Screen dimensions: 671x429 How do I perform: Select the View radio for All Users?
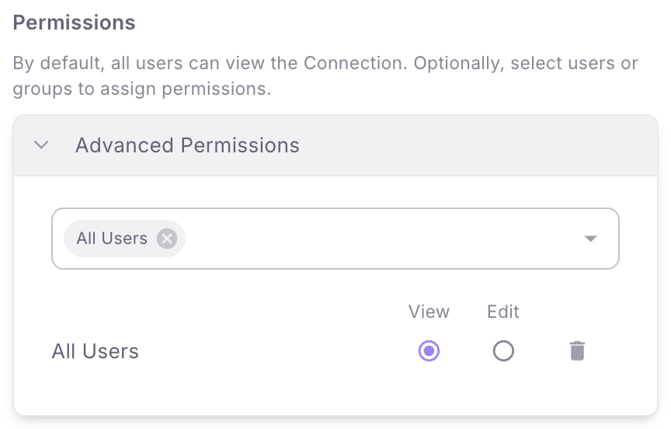tap(429, 351)
